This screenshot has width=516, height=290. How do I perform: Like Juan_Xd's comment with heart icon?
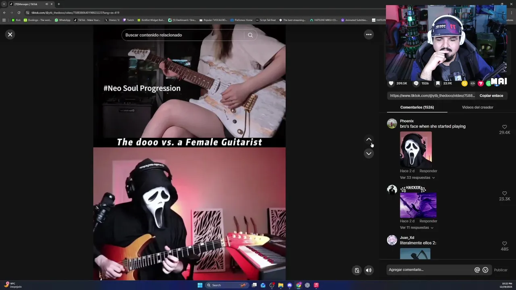pyautogui.click(x=504, y=244)
